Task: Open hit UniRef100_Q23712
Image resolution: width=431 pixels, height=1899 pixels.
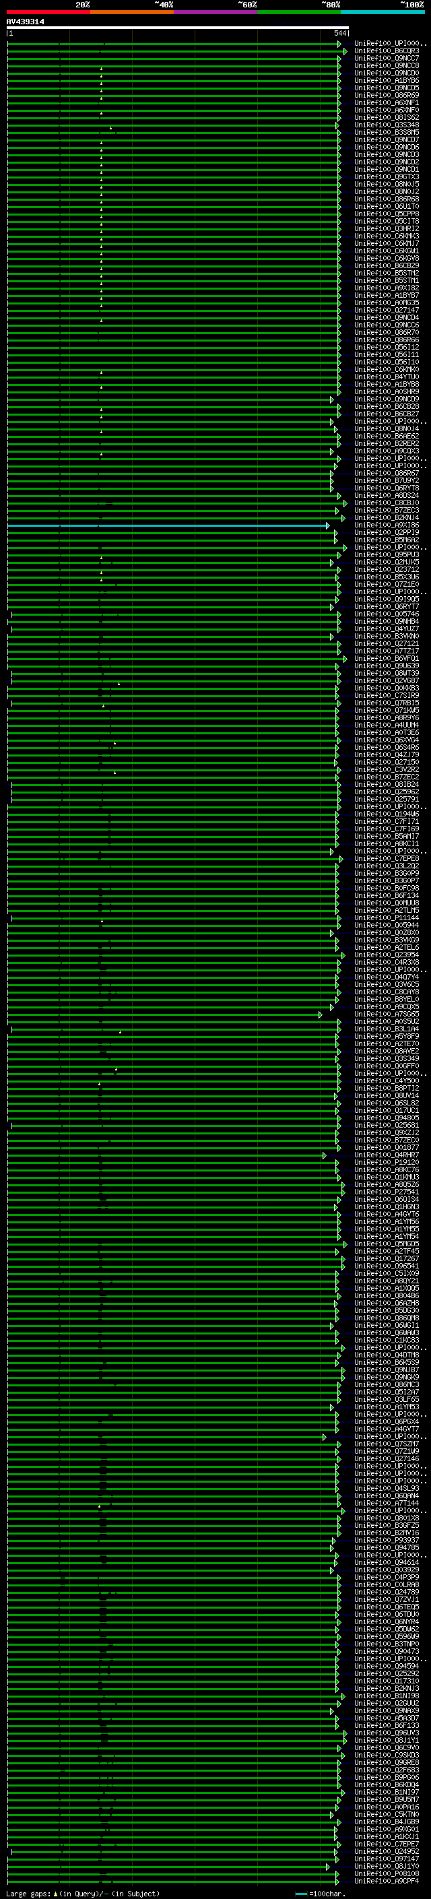Action: pos(387,570)
